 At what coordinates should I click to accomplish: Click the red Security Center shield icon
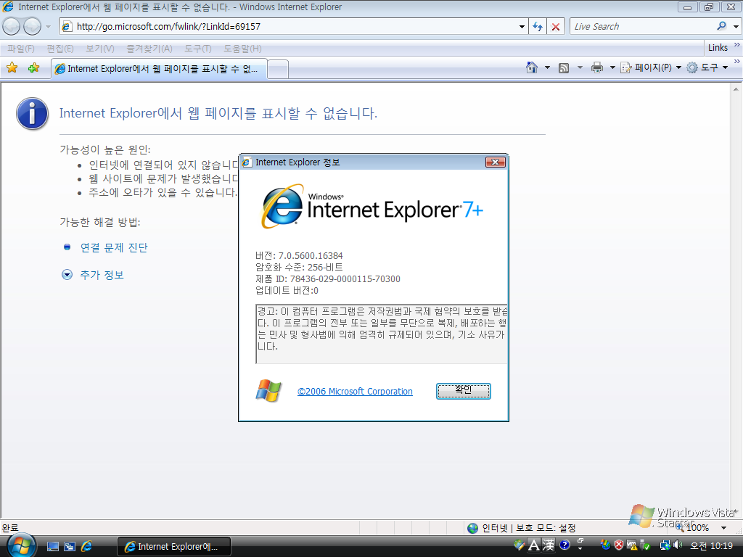(x=619, y=545)
